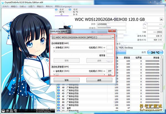Click raw value 000000000006 in row AD

tap(152, 93)
